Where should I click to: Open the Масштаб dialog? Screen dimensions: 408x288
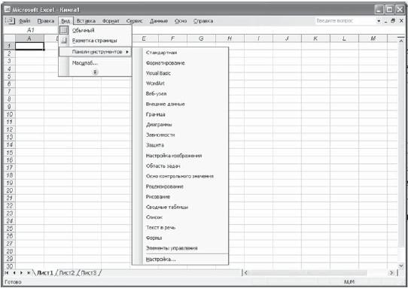pos(96,63)
